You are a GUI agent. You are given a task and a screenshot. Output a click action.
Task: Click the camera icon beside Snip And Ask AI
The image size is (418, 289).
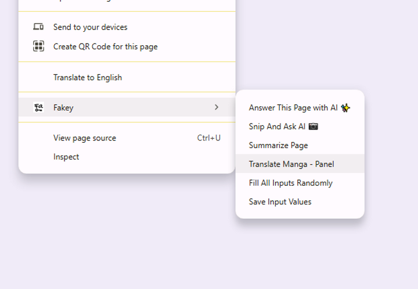[x=313, y=127]
